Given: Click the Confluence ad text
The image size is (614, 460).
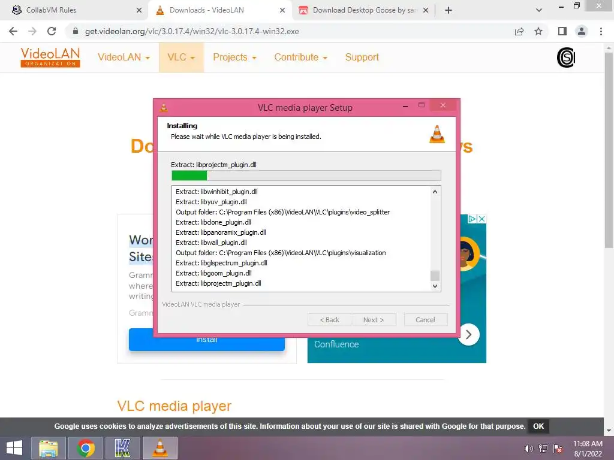Looking at the screenshot, I should point(336,344).
